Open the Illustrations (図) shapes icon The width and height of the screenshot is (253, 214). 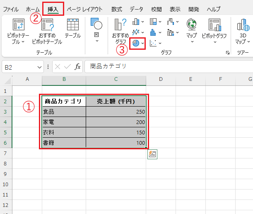click(96, 24)
